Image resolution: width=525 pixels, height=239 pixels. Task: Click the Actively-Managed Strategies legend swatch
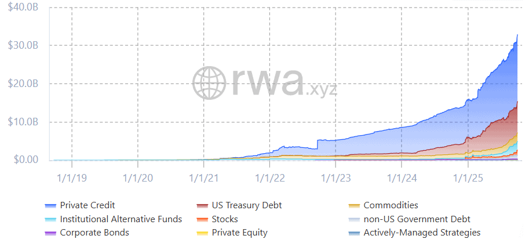(x=355, y=233)
